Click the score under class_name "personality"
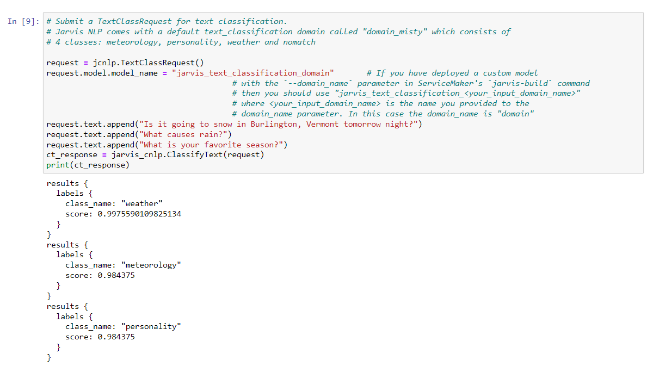653x372 pixels. click(100, 337)
